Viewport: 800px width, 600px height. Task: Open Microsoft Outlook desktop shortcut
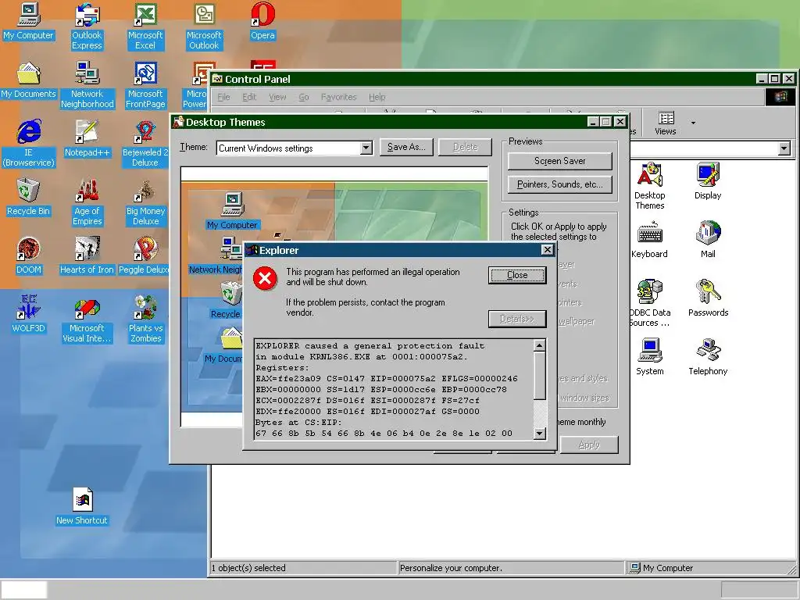[204, 27]
